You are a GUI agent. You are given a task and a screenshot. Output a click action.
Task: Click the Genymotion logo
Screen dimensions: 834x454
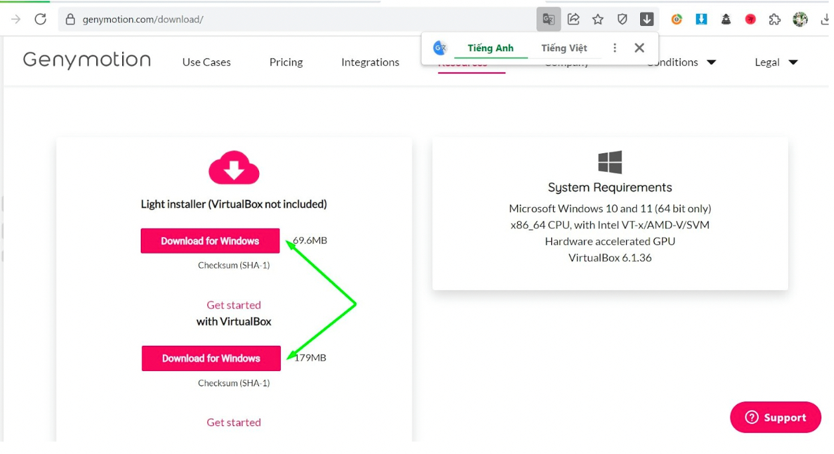(87, 60)
